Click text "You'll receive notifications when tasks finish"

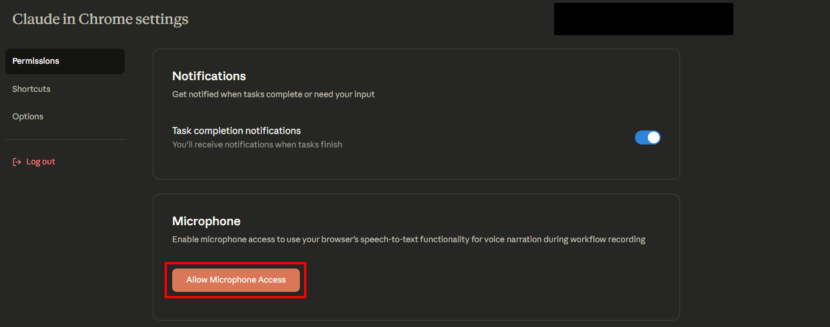coord(257,144)
